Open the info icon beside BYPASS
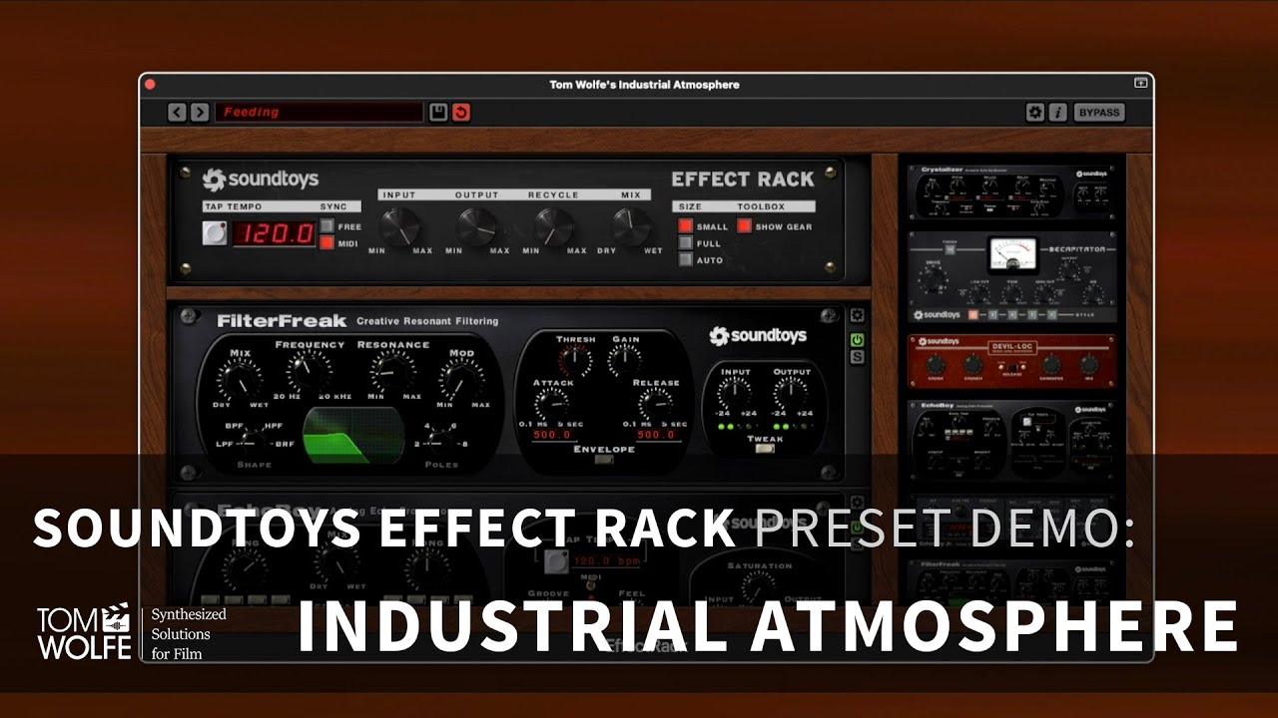The height and width of the screenshot is (718, 1278). tap(1057, 113)
